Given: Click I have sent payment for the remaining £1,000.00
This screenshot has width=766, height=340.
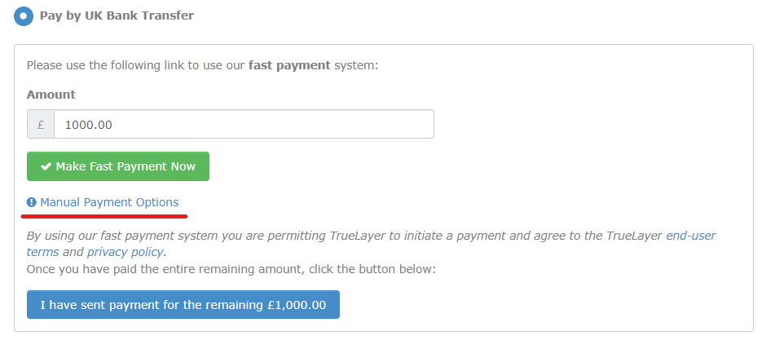Looking at the screenshot, I should pos(183,305).
